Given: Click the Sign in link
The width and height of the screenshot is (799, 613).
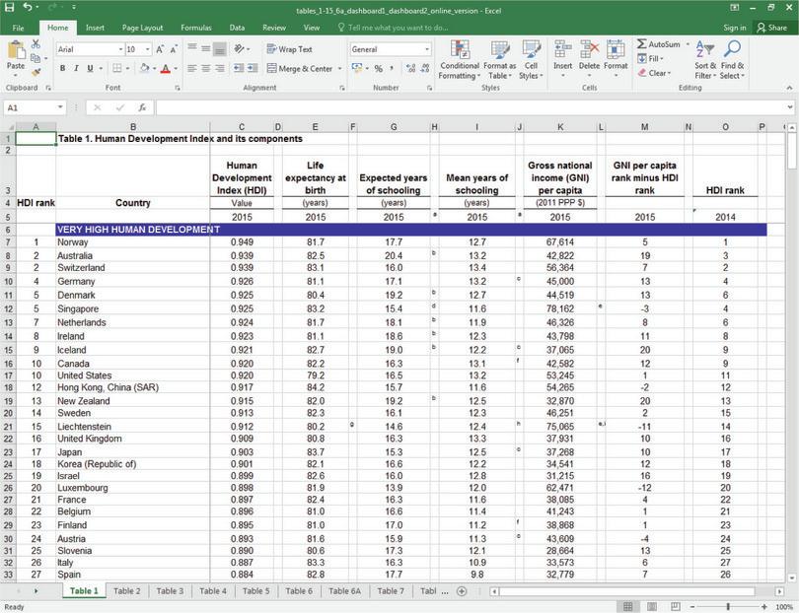Looking at the screenshot, I should click(x=733, y=29).
